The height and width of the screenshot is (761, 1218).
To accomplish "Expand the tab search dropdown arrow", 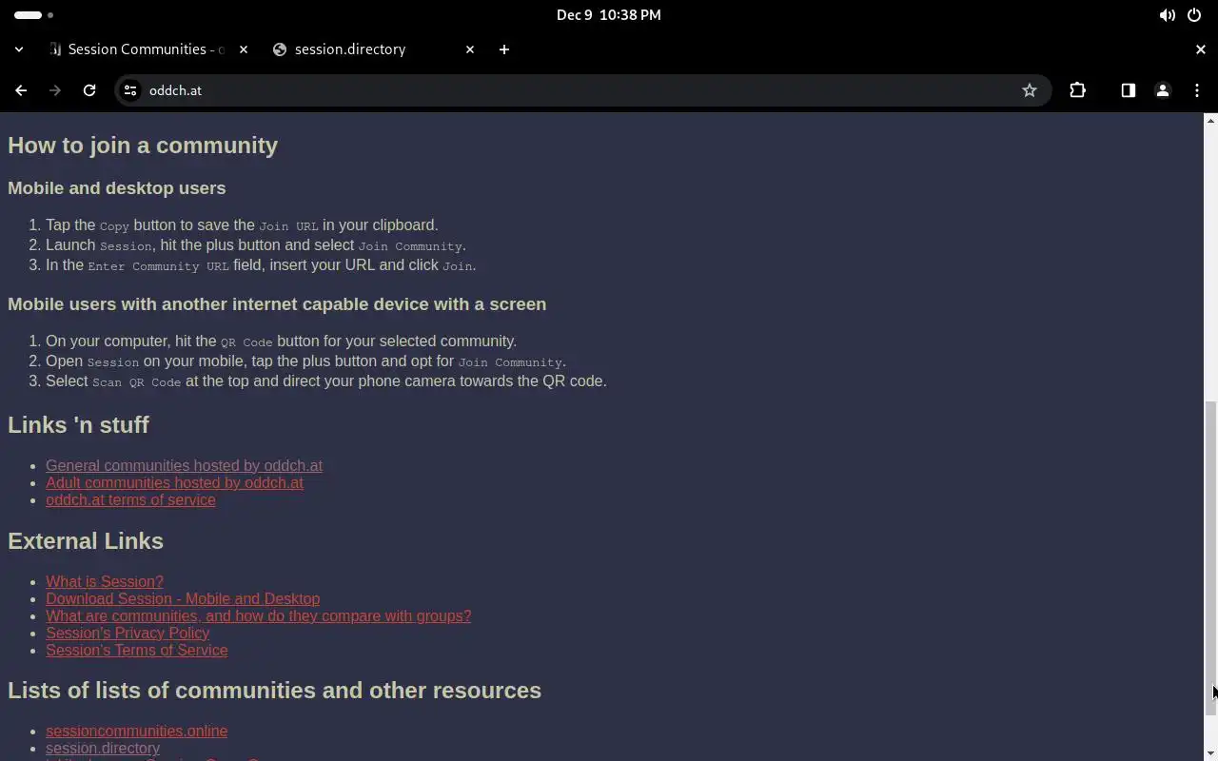I will [19, 49].
